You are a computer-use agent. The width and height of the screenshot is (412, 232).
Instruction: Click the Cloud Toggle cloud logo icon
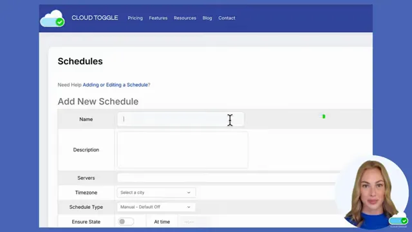point(52,18)
